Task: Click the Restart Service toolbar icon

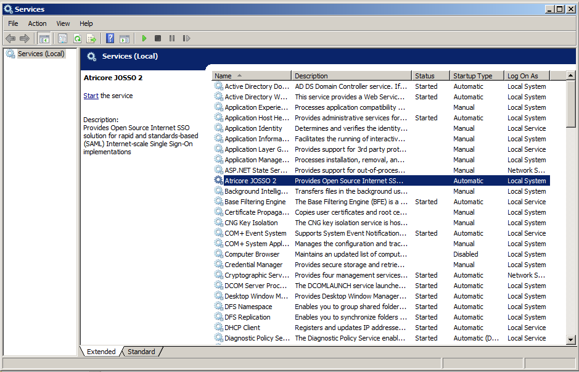Action: (186, 38)
